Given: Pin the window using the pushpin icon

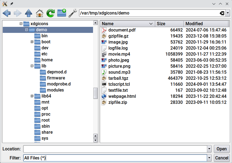Looking at the screenshot, I should 12,4.
